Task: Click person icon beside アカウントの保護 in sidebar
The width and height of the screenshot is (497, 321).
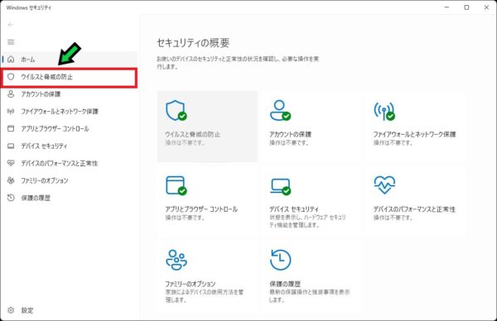Action: pos(11,94)
